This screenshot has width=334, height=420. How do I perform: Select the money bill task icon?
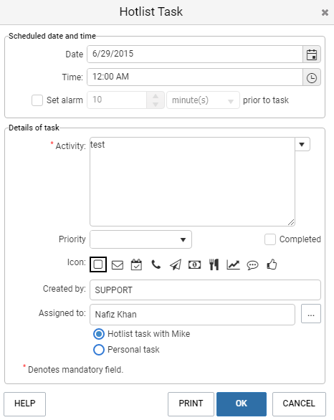[195, 265]
